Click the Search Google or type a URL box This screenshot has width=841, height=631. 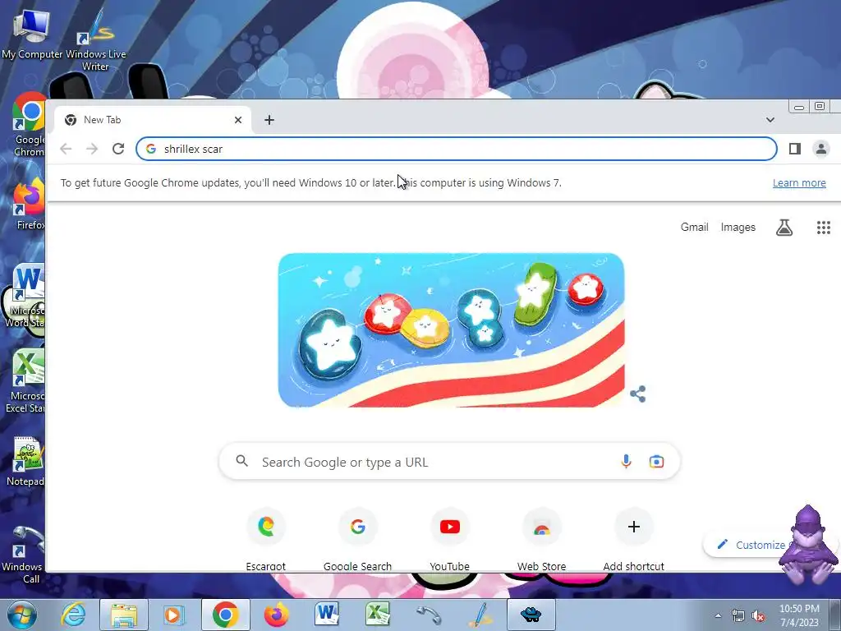click(x=449, y=462)
